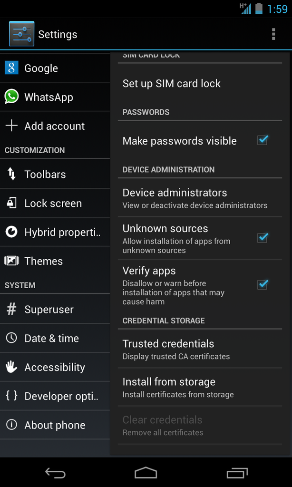This screenshot has width=292, height=487.
Task: Toggle the Unknown sources checkbox
Action: click(x=263, y=237)
